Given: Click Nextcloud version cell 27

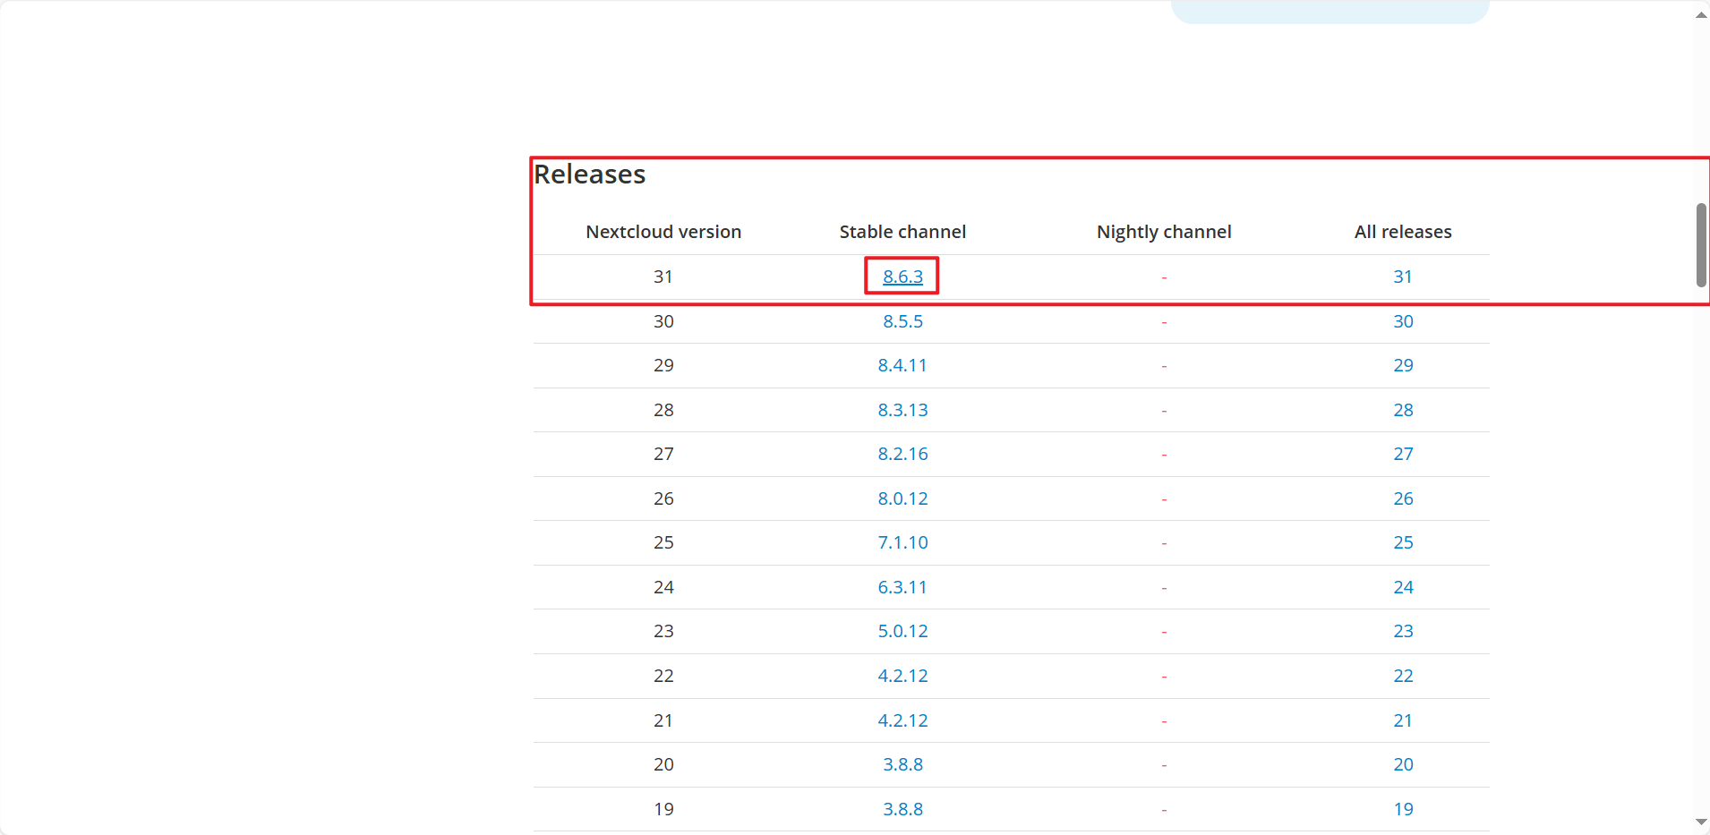Looking at the screenshot, I should [663, 454].
